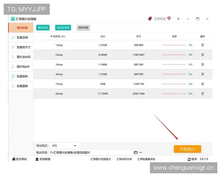Open the 批量改尺寸 sidebar tab

(x=21, y=47)
